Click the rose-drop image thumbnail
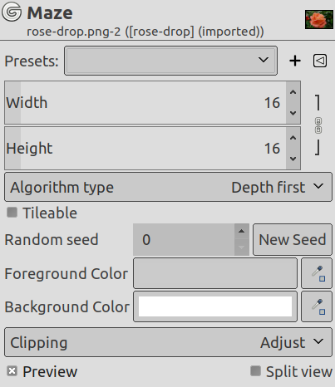 (x=319, y=19)
